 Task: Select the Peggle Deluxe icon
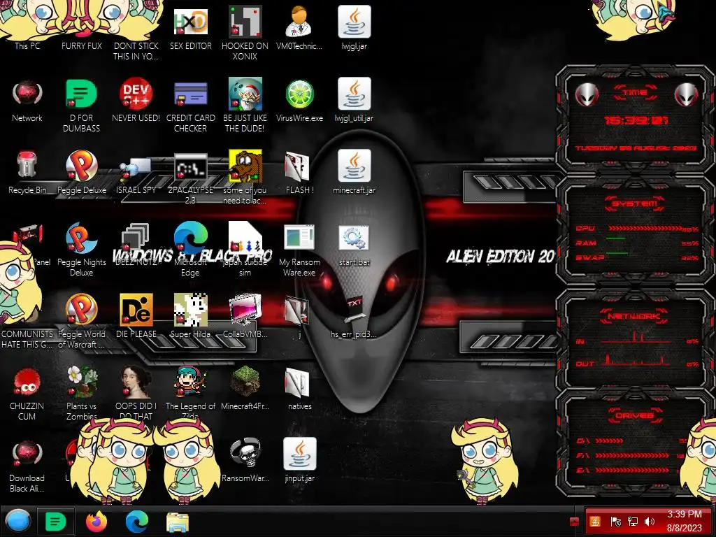pyautogui.click(x=81, y=172)
